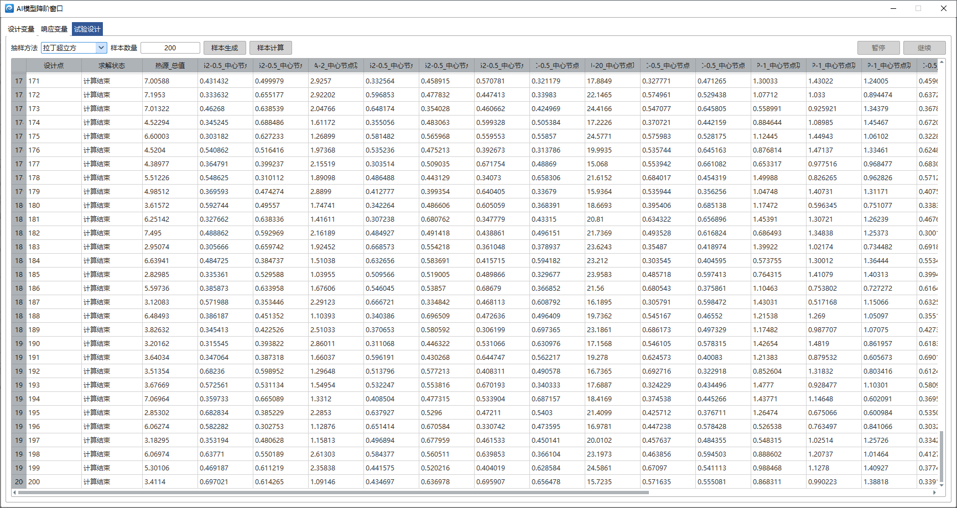Click the app icon in title bar
Viewport: 957px width, 508px height.
9,8
